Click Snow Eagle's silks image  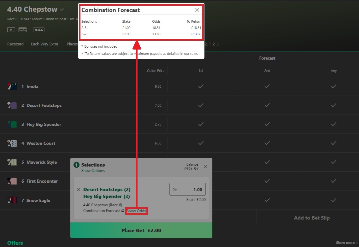pyautogui.click(x=12, y=200)
